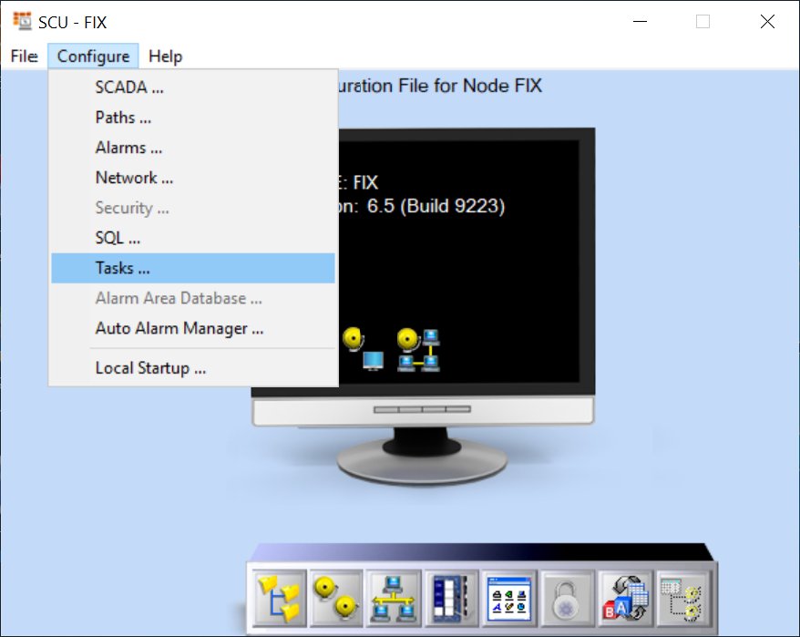Click greyed Security ... menu entry
This screenshot has height=637, width=800.
193,208
